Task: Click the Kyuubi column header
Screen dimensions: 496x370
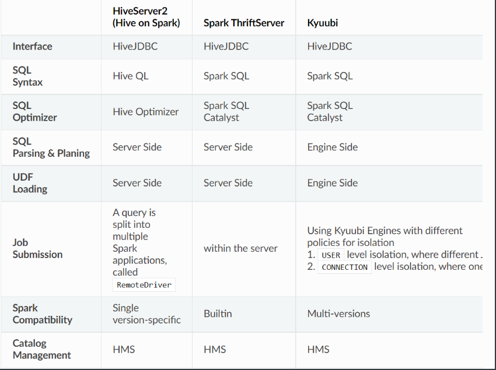Action: [x=322, y=23]
